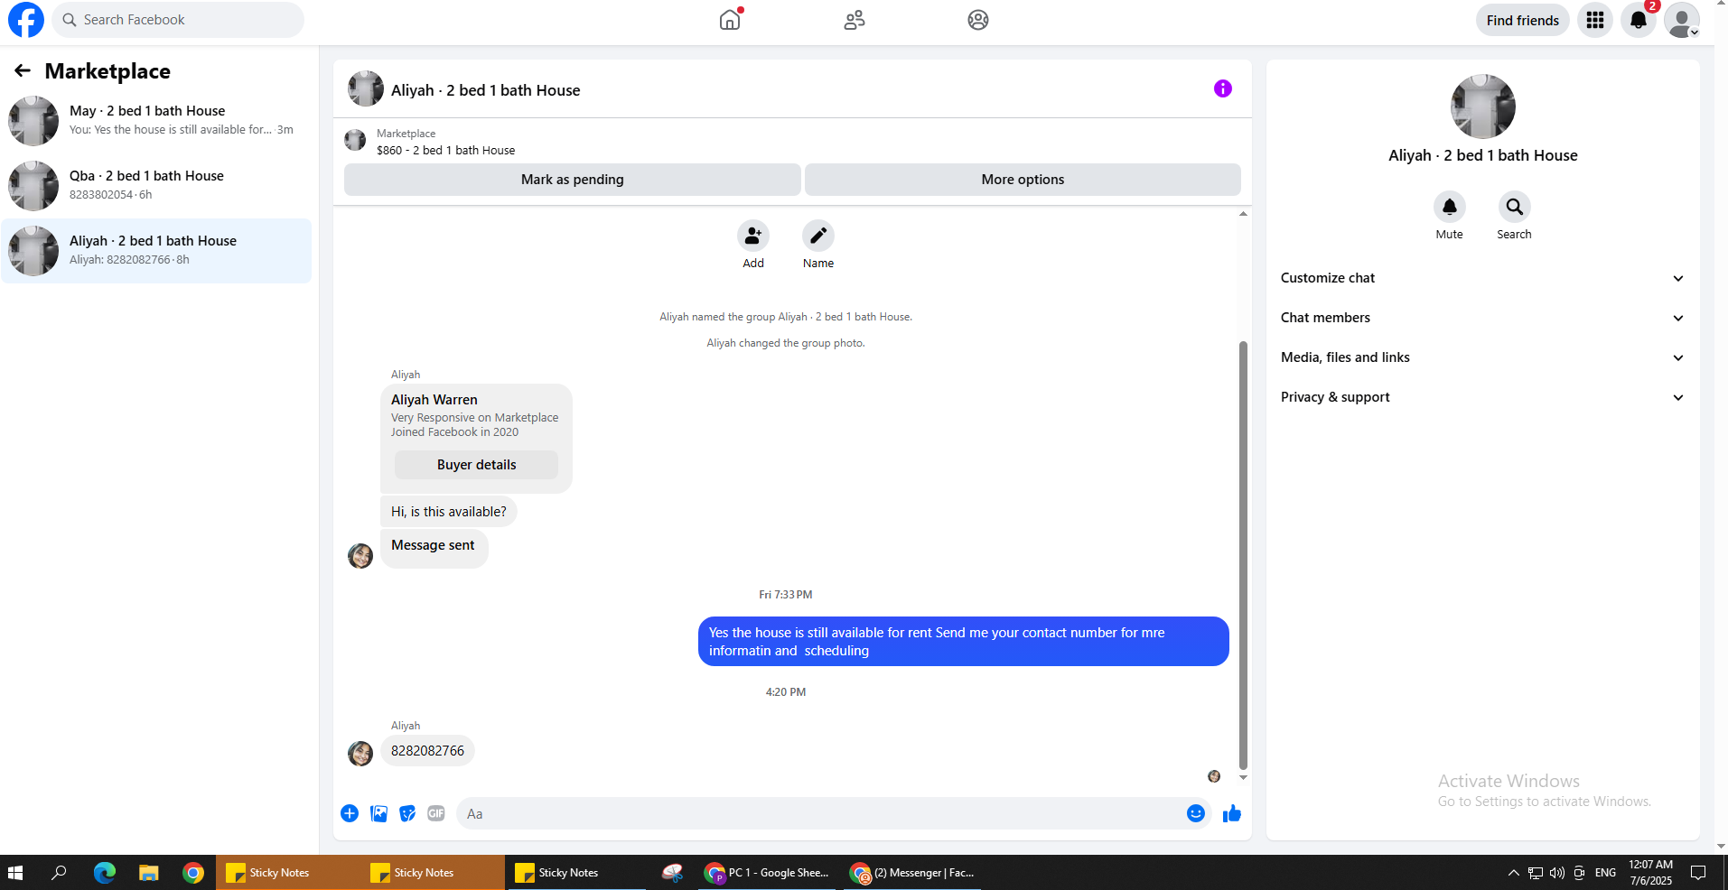Image resolution: width=1728 pixels, height=890 pixels.
Task: Switch to Messenger Chrome taskbar window
Action: [912, 873]
